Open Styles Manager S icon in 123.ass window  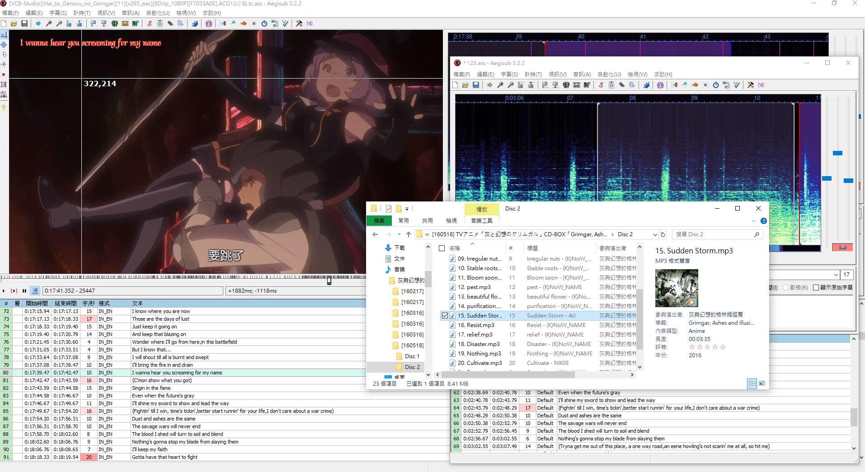tap(601, 85)
